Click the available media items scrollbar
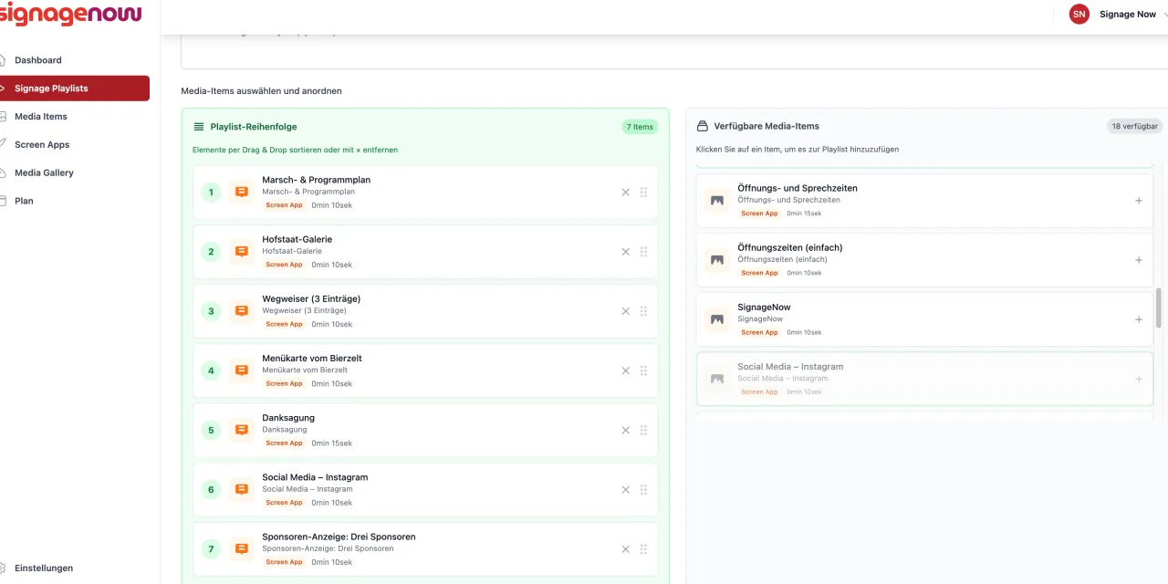 click(1159, 308)
